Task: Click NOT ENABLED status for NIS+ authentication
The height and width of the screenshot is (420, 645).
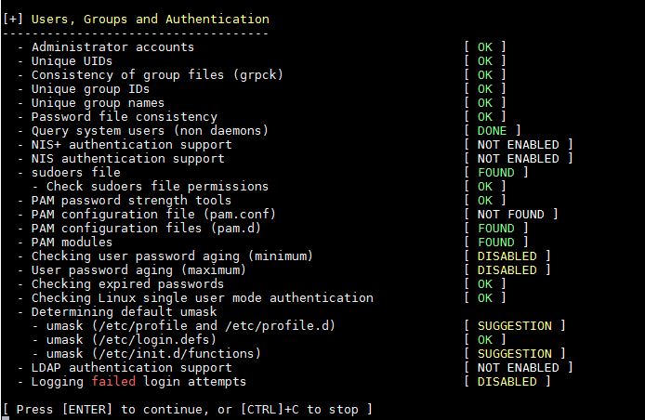Action: click(519, 144)
